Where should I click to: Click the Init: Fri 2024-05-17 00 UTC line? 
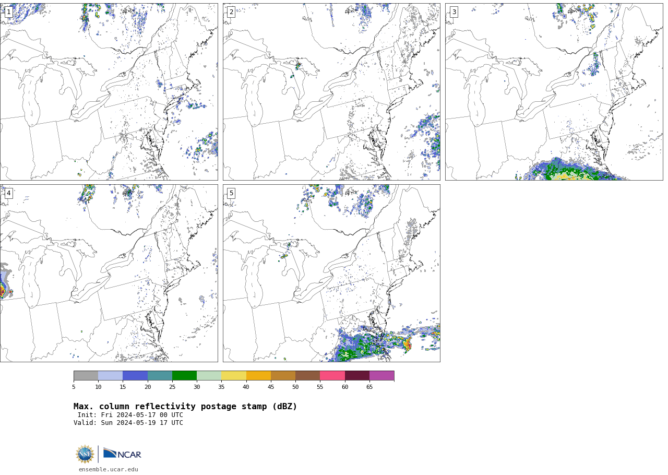130,415
